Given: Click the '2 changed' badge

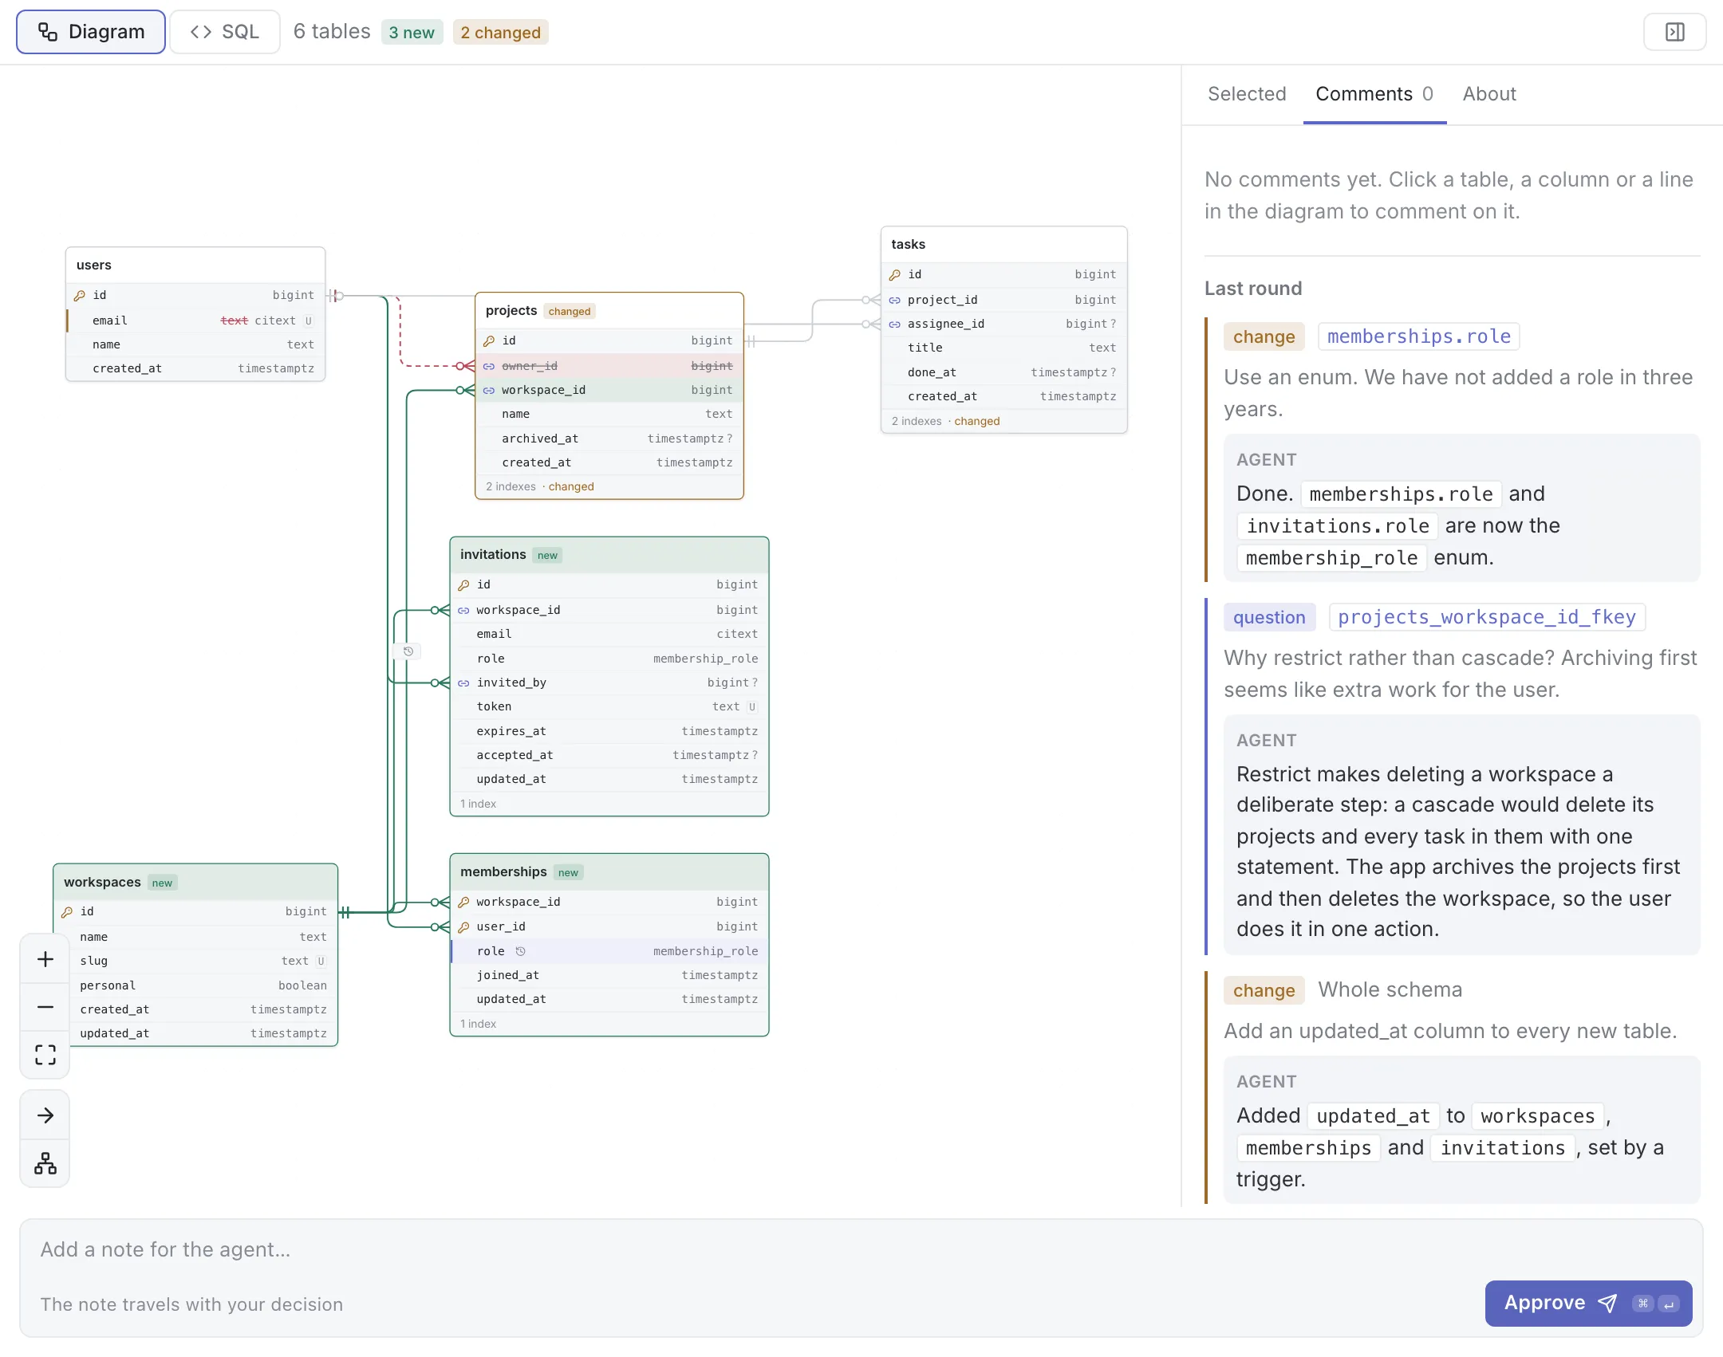Looking at the screenshot, I should pos(500,33).
